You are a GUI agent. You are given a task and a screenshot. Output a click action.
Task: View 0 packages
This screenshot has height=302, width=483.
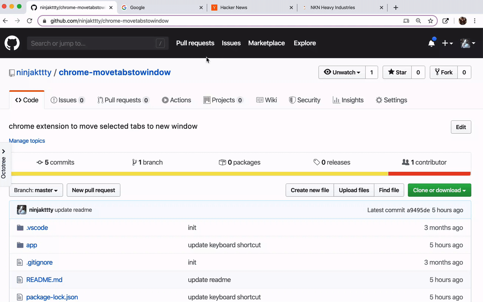[240, 162]
